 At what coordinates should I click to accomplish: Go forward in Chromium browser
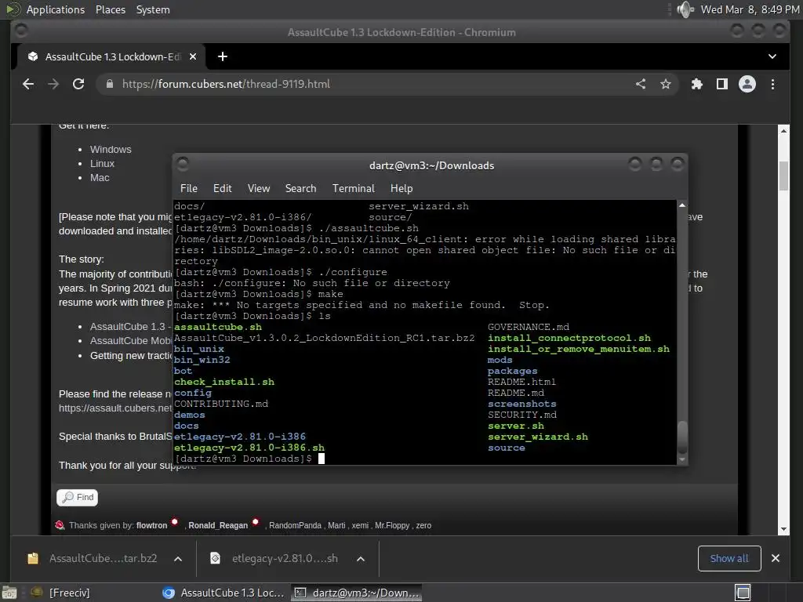[x=53, y=84]
